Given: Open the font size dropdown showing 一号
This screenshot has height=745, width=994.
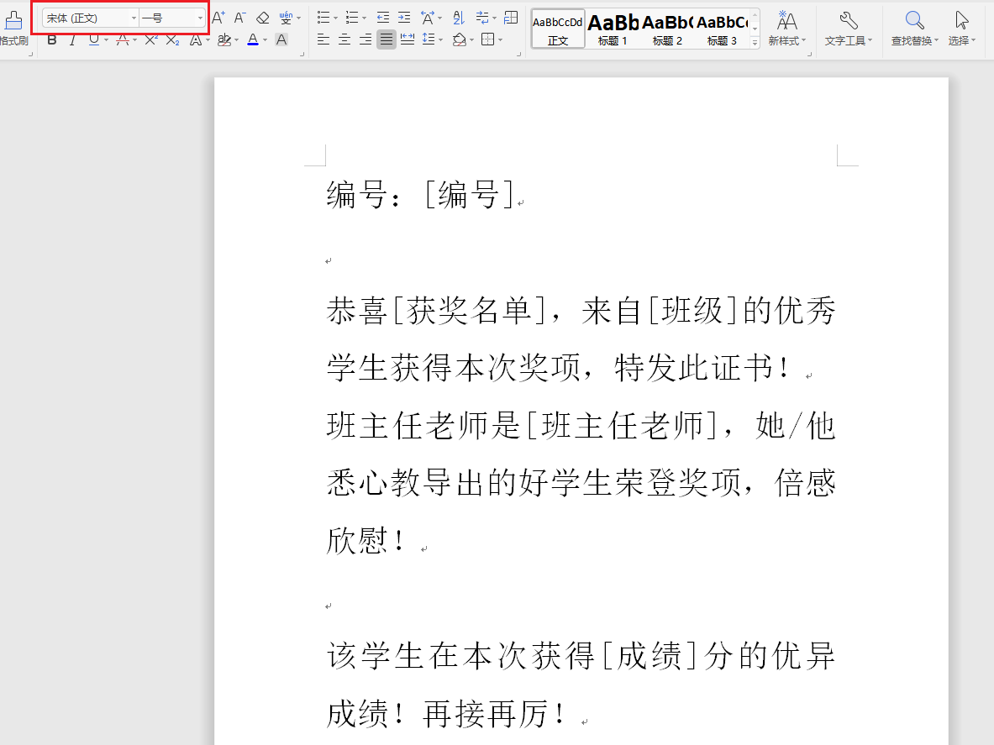Looking at the screenshot, I should [168, 18].
